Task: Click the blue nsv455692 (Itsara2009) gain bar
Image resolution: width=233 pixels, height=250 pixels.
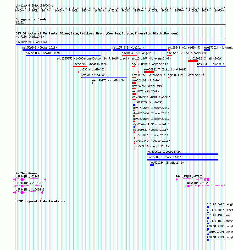Action: point(182,154)
